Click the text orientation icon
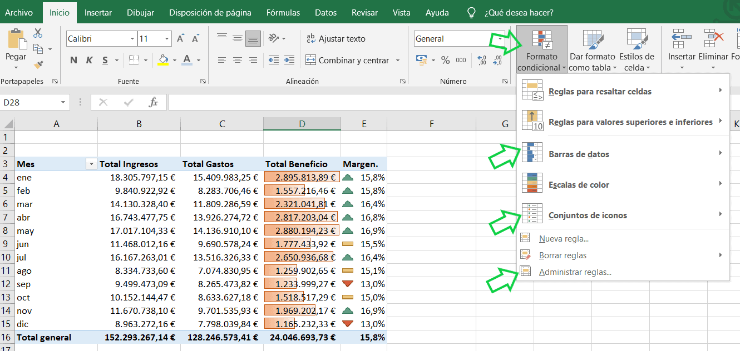The image size is (740, 351). (273, 38)
